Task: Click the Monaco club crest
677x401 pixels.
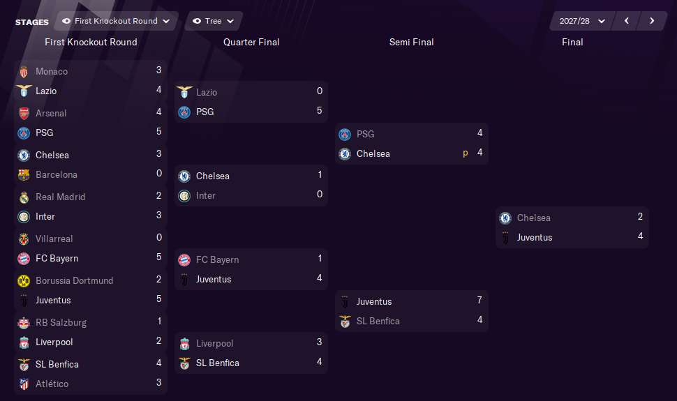Action: tap(24, 72)
